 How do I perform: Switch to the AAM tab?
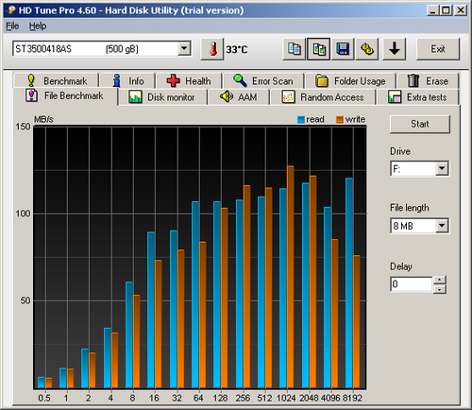[x=239, y=97]
